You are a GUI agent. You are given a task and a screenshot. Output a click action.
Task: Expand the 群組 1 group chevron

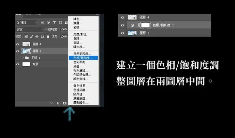click(x=23, y=58)
